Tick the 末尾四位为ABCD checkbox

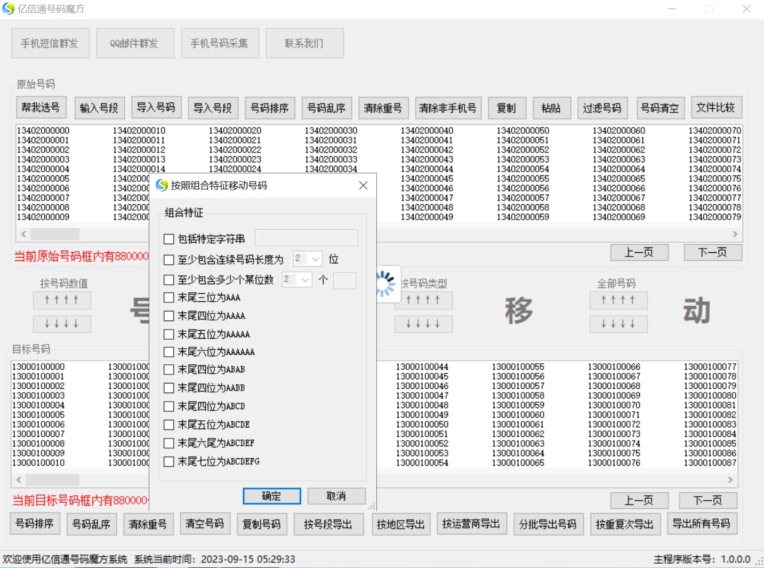coord(169,406)
